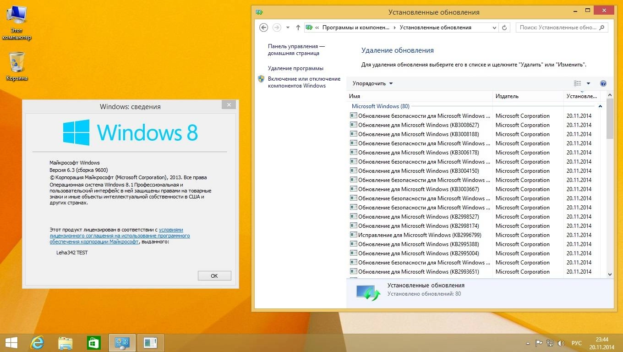
Task: Open view options dropdown arrow
Action: click(x=588, y=83)
